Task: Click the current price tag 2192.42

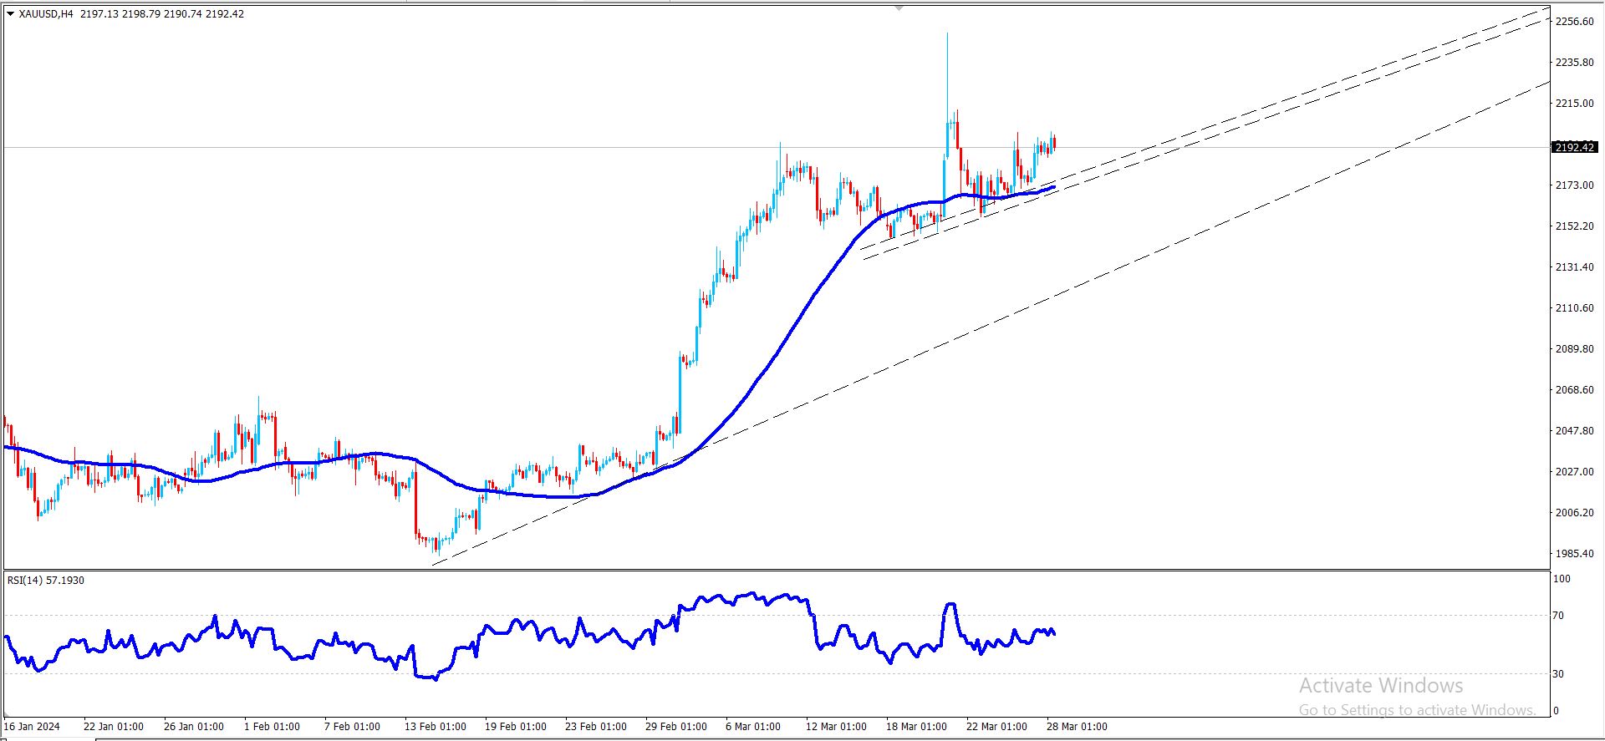Action: pos(1574,148)
